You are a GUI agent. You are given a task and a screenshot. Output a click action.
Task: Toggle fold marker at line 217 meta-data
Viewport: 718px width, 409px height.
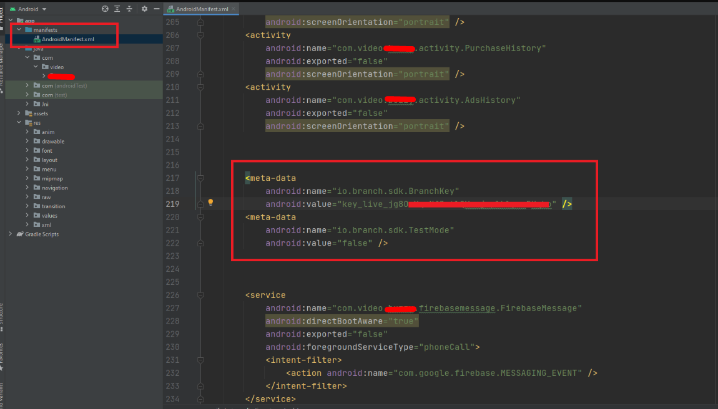[200, 178]
